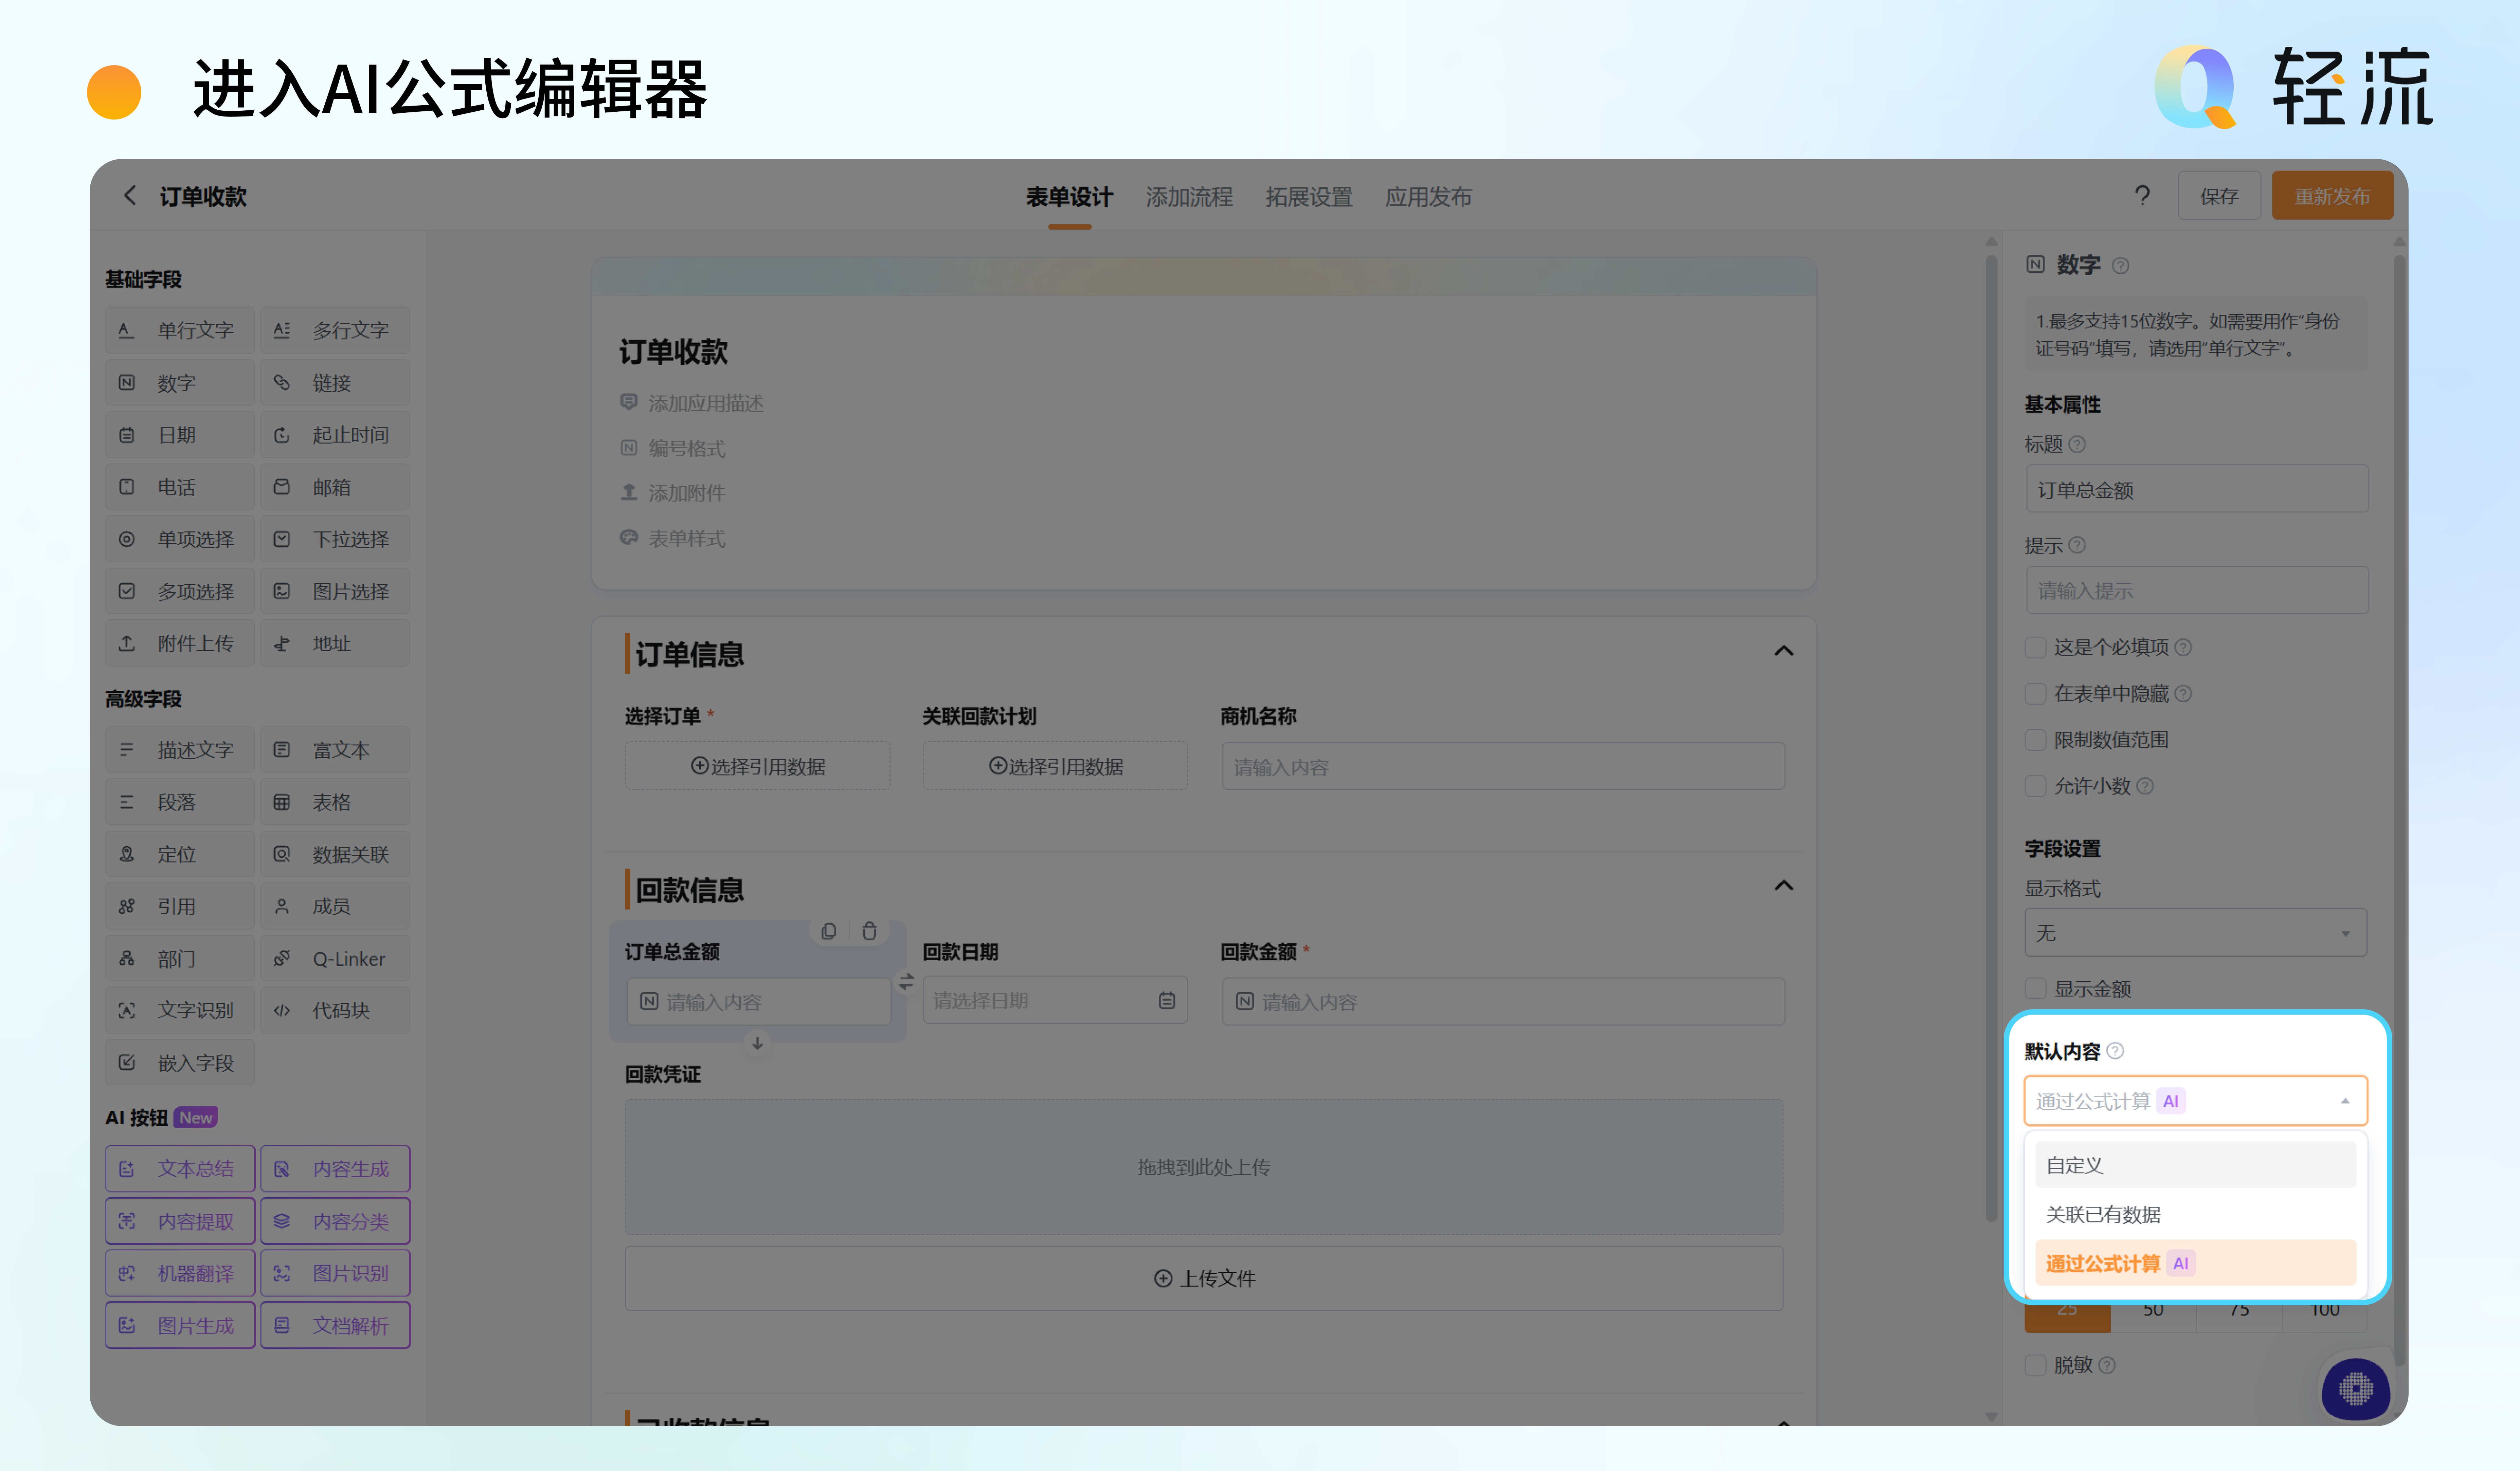
Task: Enable 显示金额 checkbox
Action: 2035,989
